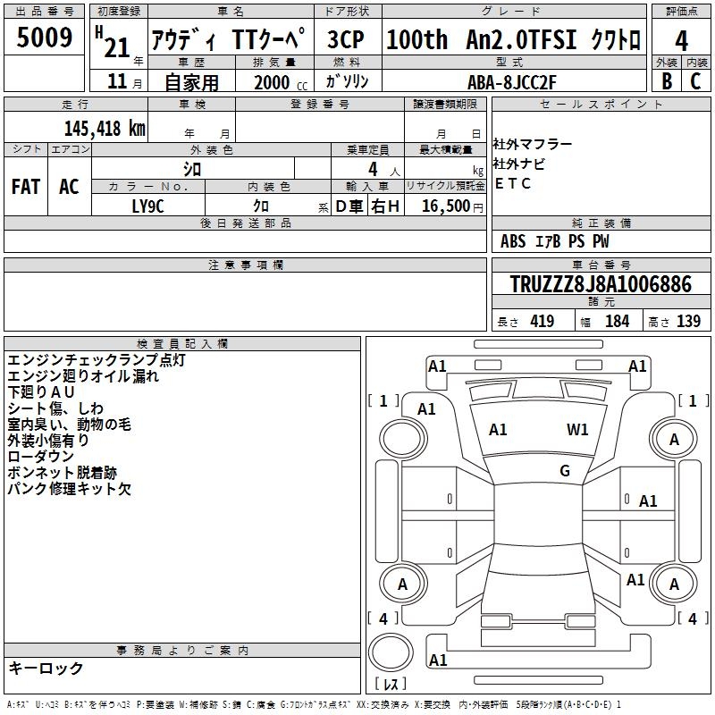Select the car name アウディ TTクーペ
The image size is (715, 715).
228,39
